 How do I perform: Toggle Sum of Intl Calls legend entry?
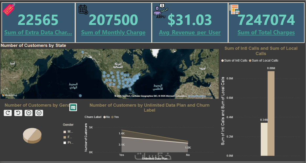point(234,61)
